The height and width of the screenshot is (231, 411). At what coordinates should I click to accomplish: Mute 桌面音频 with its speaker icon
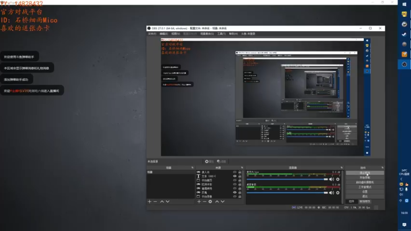tap(331, 193)
